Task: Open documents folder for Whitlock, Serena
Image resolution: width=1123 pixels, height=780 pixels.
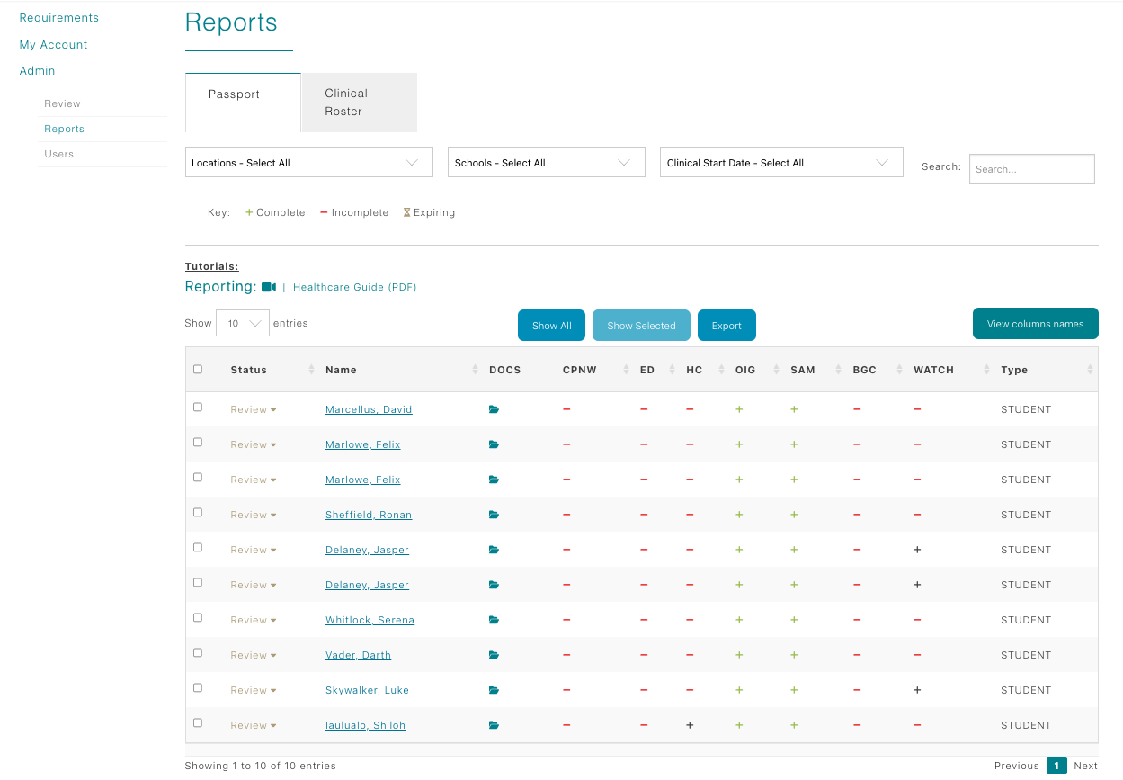Action: [x=493, y=620]
